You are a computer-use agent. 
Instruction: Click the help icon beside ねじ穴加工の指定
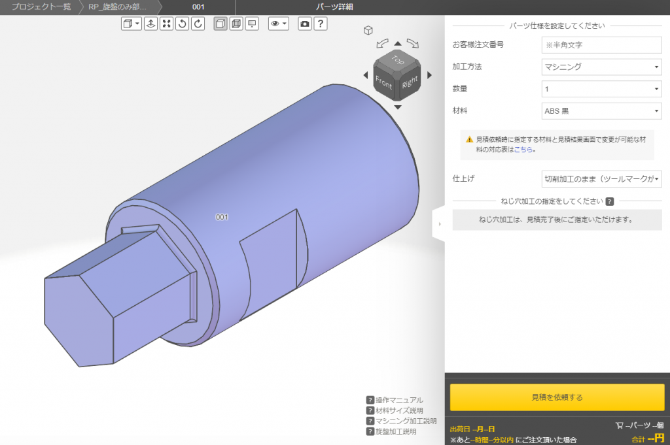tap(610, 201)
